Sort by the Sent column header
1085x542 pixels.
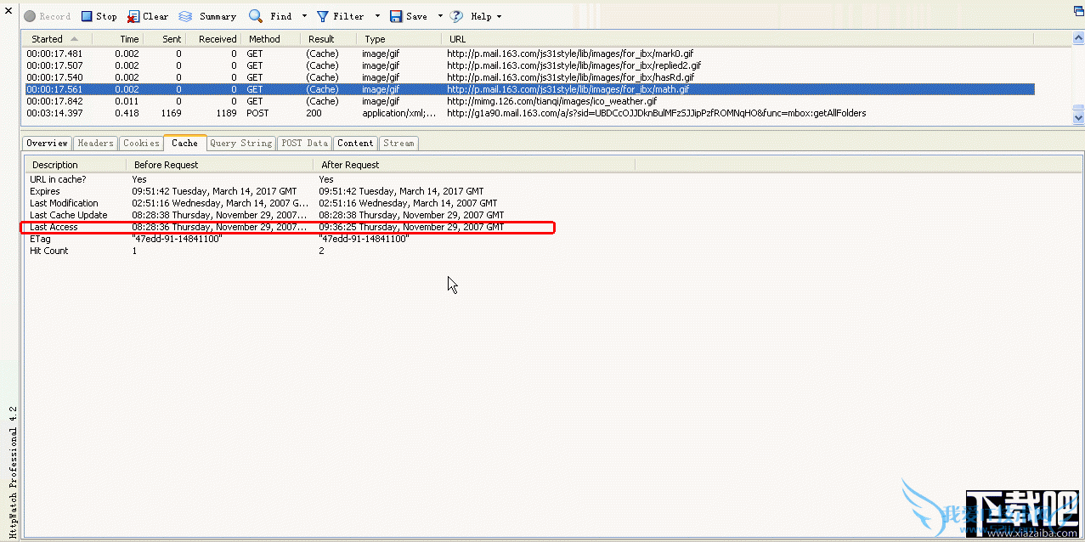point(165,39)
